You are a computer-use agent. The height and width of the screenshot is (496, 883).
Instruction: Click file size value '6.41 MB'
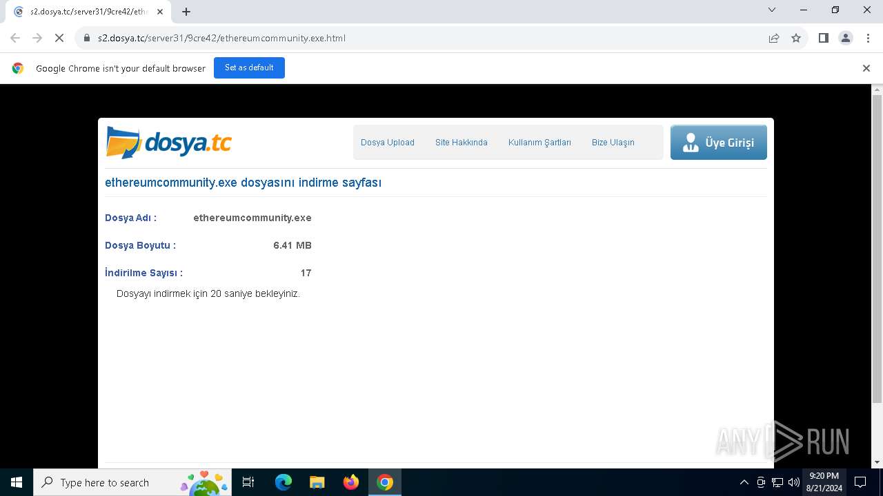292,245
